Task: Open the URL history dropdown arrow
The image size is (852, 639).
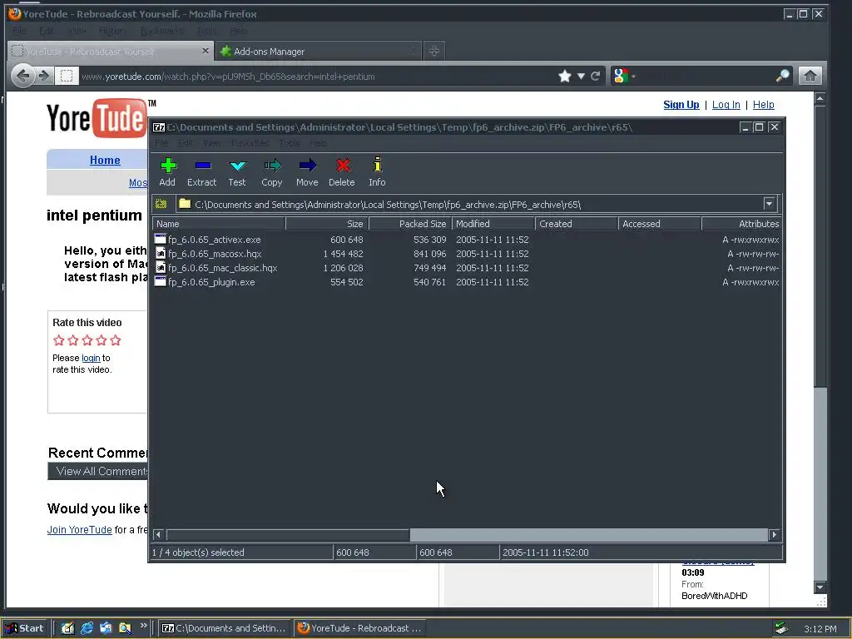Action: pyautogui.click(x=581, y=76)
